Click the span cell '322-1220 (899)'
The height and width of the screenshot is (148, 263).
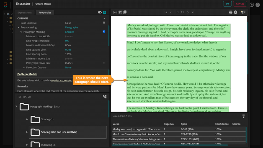point(189,134)
